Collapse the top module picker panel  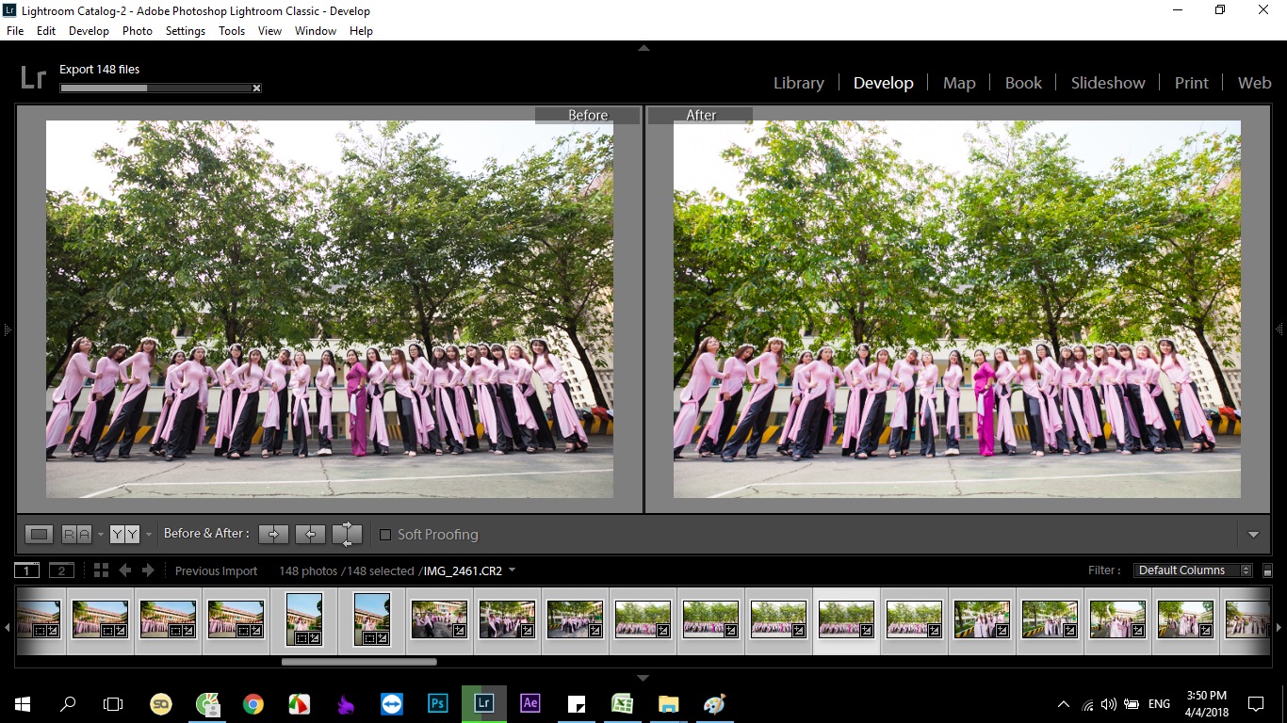tap(643, 47)
